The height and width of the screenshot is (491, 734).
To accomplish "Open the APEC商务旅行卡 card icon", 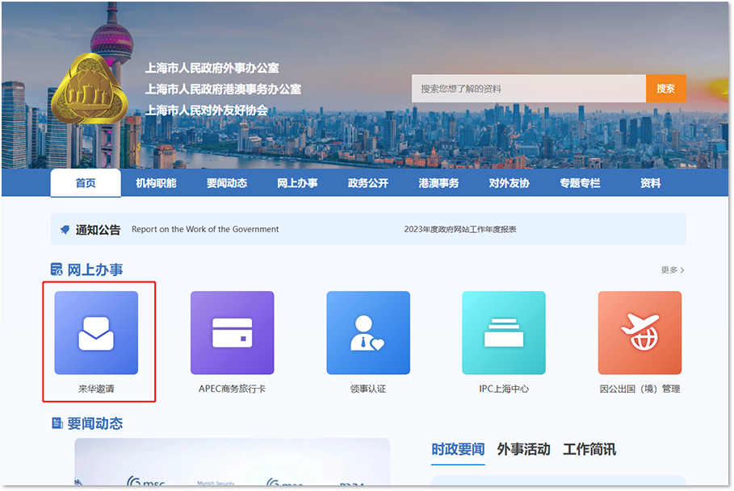I will (232, 333).
